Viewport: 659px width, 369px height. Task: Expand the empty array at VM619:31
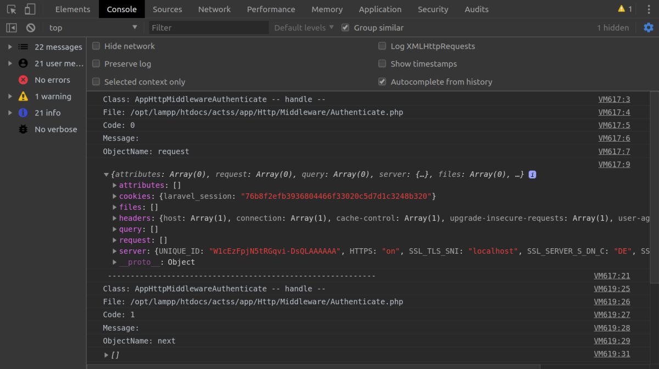coord(106,355)
